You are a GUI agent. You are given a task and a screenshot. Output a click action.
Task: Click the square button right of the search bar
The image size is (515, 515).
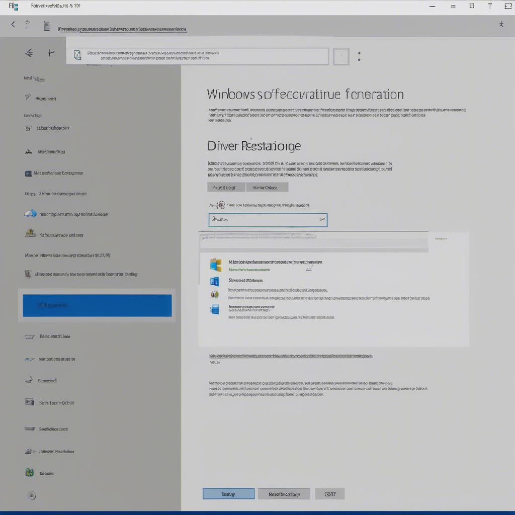[x=341, y=56]
